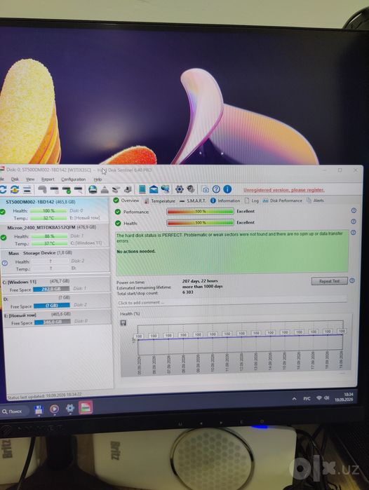Switch to the Overview tab
369x490 pixels.
[x=126, y=200]
